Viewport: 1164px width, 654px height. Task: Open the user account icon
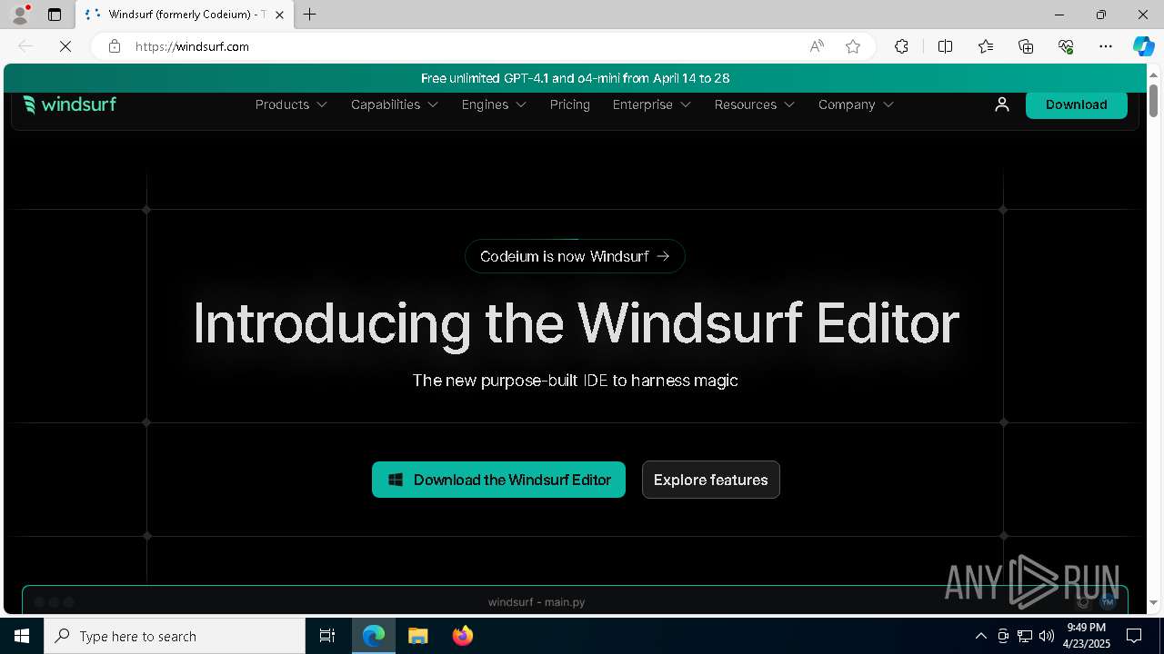click(x=1002, y=104)
